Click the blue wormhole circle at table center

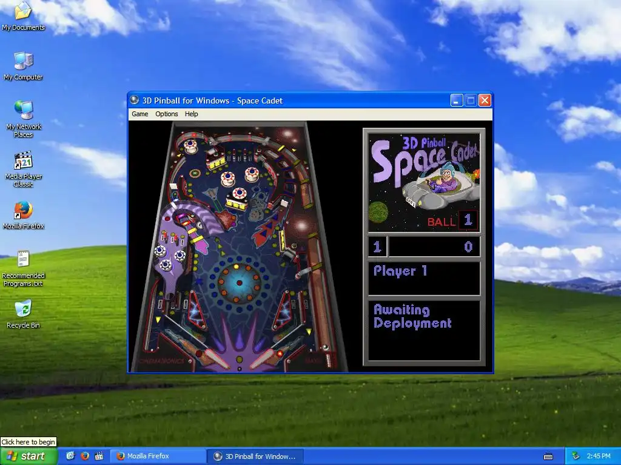[239, 282]
